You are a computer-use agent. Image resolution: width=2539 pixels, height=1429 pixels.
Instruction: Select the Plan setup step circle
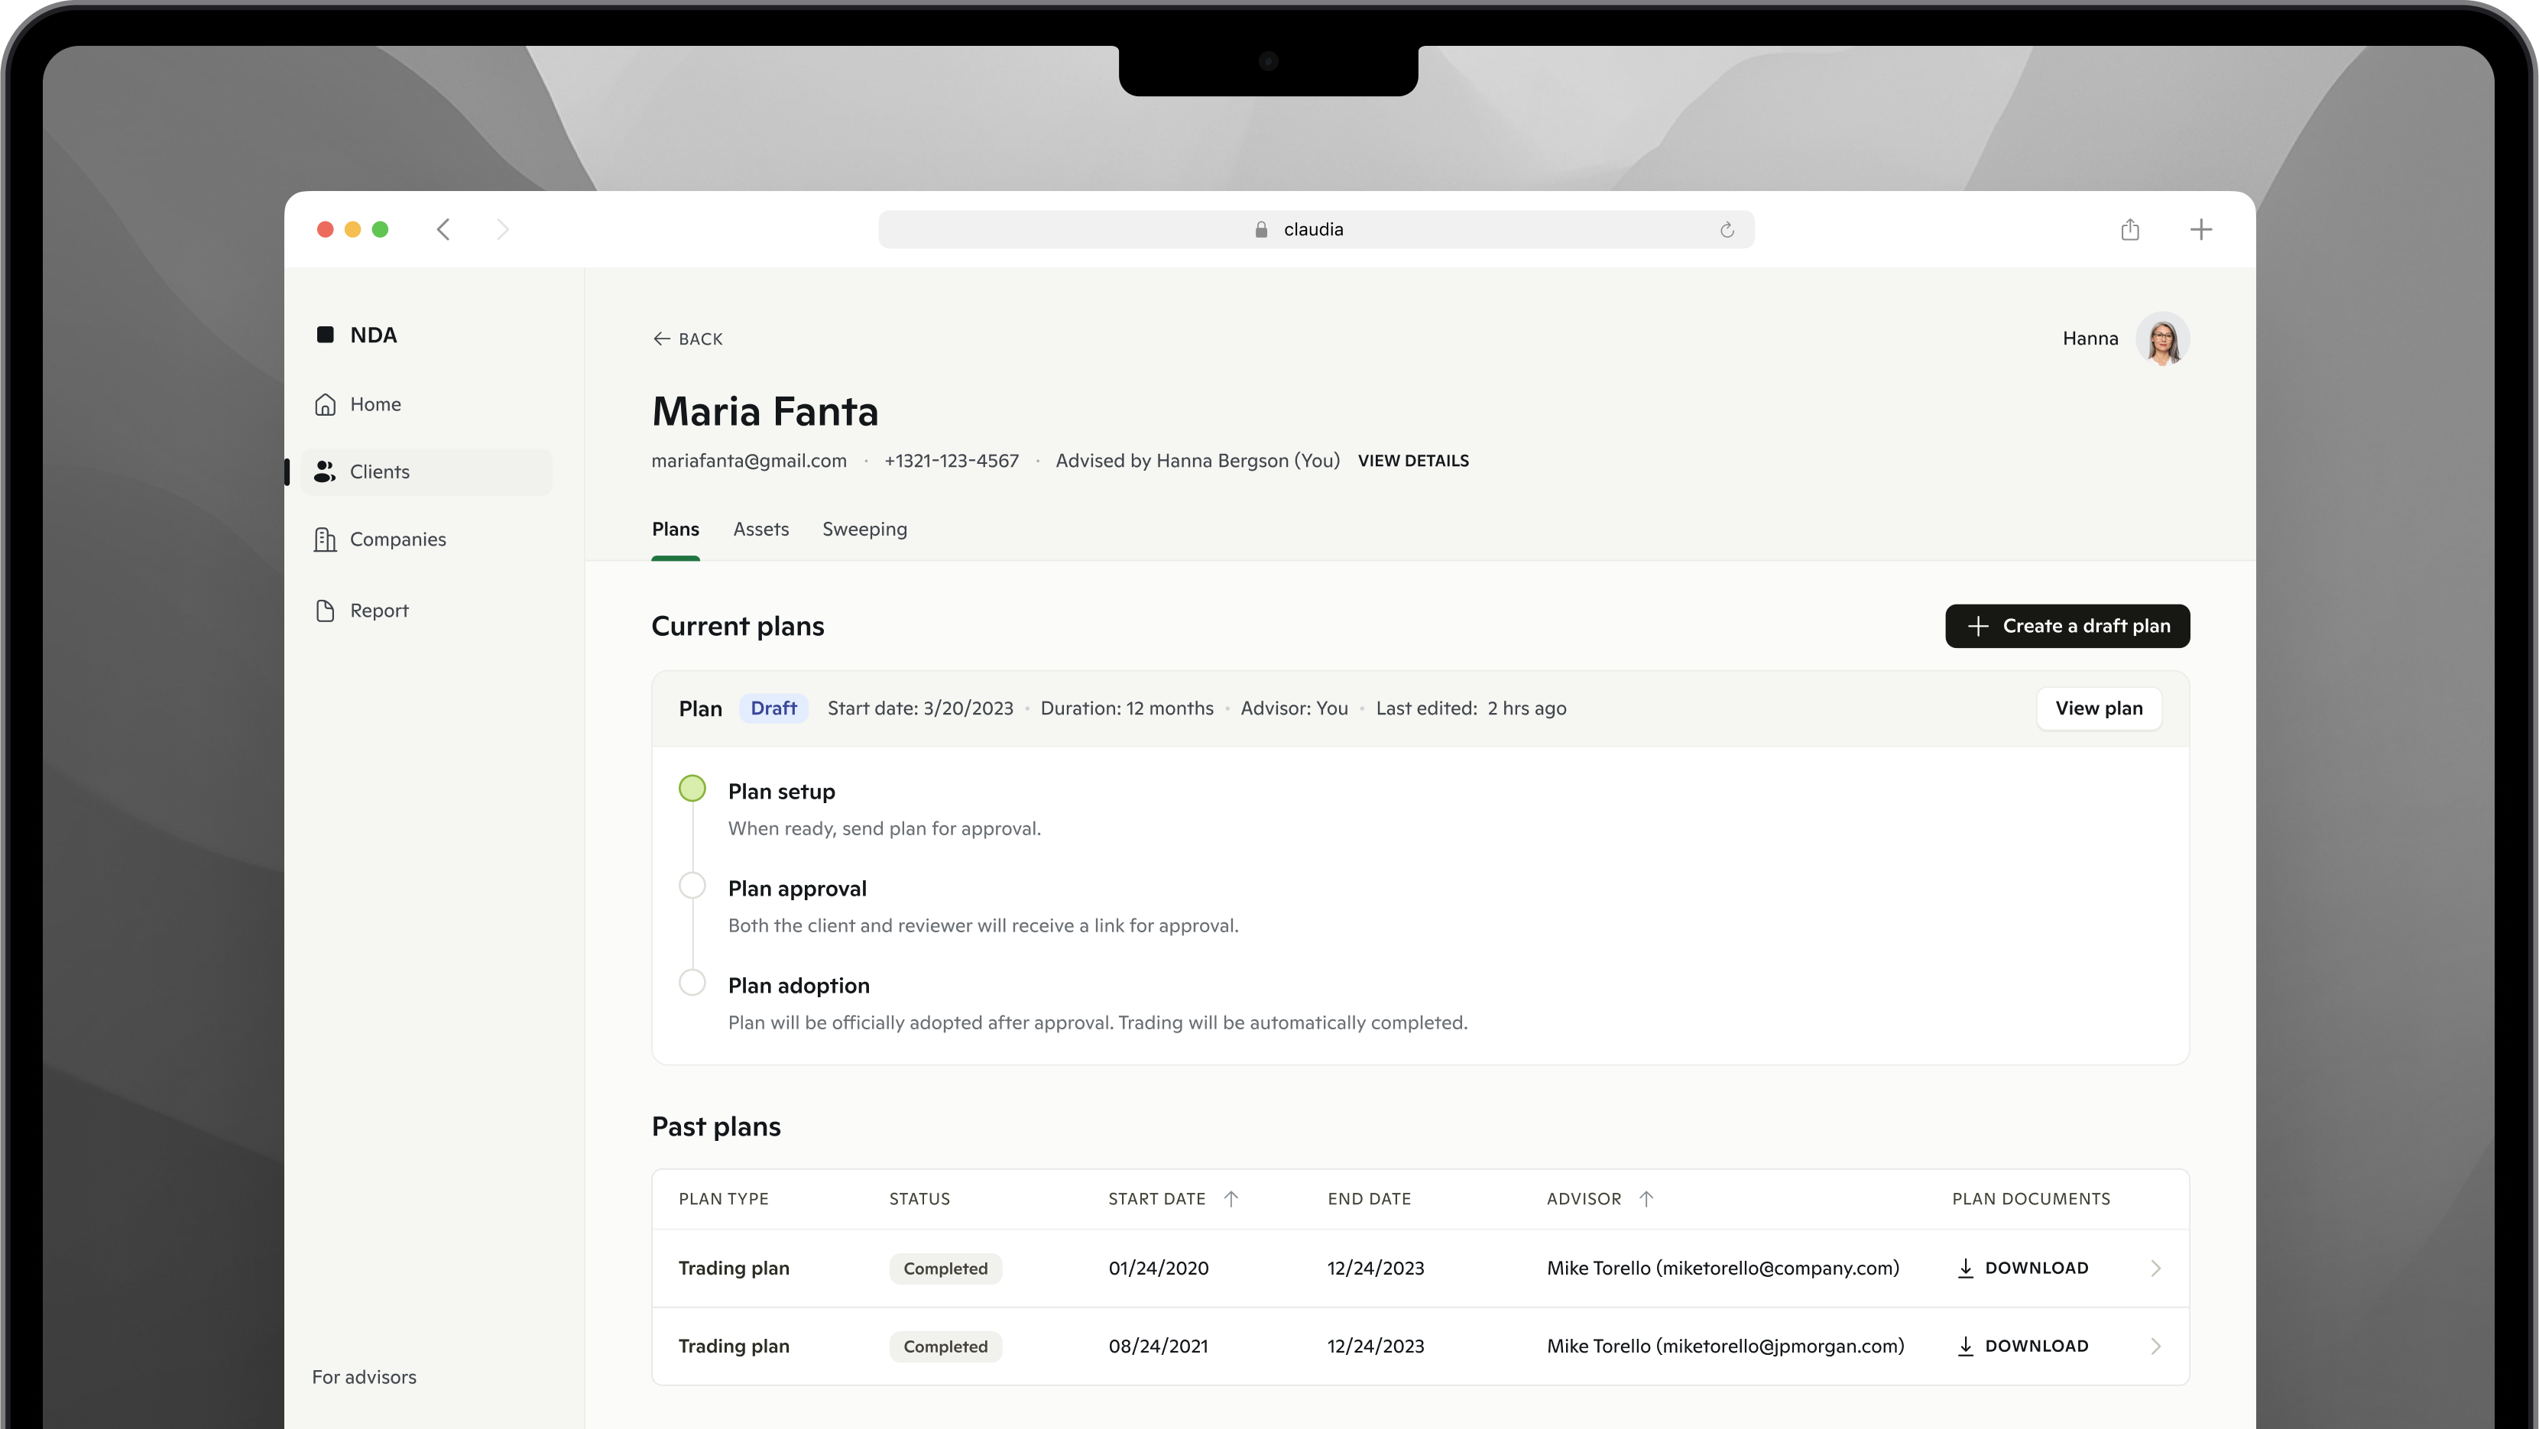(x=692, y=789)
